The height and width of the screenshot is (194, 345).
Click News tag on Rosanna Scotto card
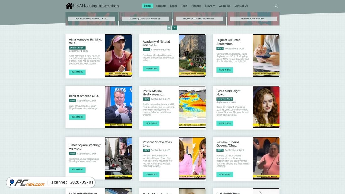tap(146, 150)
